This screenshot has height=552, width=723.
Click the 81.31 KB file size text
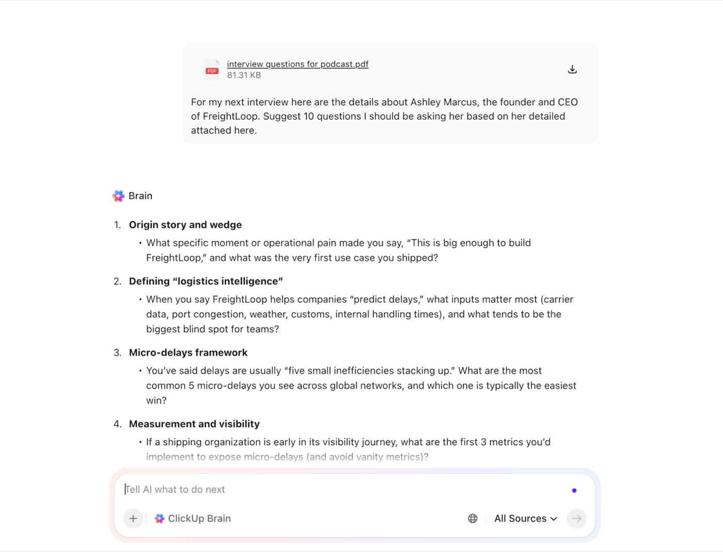pyautogui.click(x=244, y=75)
